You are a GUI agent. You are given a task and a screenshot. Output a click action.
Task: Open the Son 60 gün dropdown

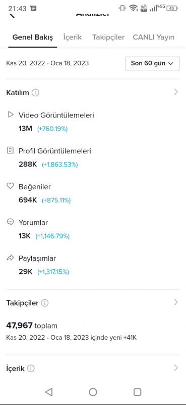pos(152,63)
